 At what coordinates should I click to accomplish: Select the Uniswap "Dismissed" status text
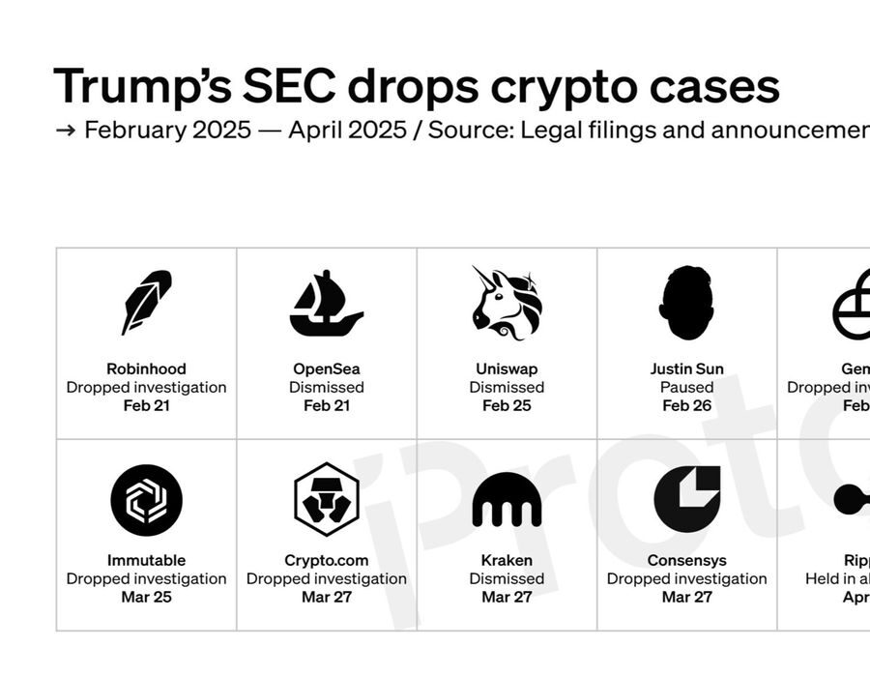[x=507, y=387]
